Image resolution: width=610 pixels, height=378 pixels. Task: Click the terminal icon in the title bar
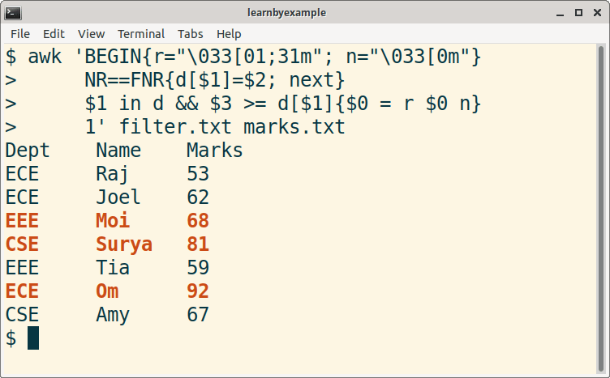(x=14, y=12)
